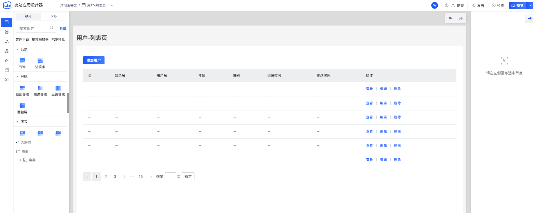
Task: Select the 三级导航 component
Action: point(58,91)
